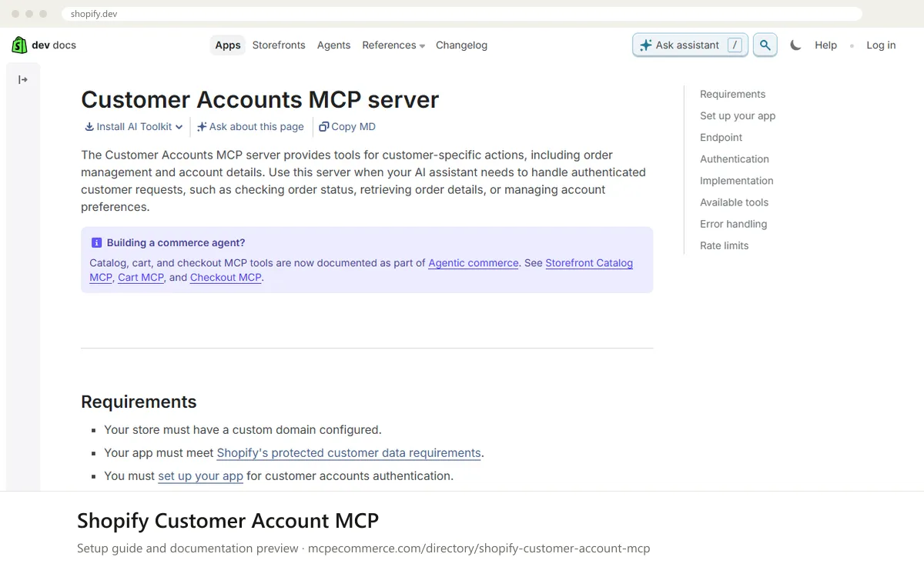924x577 pixels.
Task: Click the Customer Accounts MCP server heading
Action: [259, 100]
